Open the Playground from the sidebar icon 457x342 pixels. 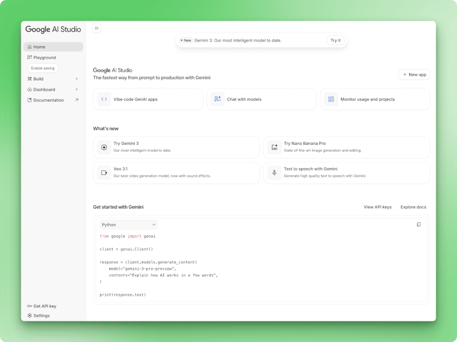coord(30,57)
